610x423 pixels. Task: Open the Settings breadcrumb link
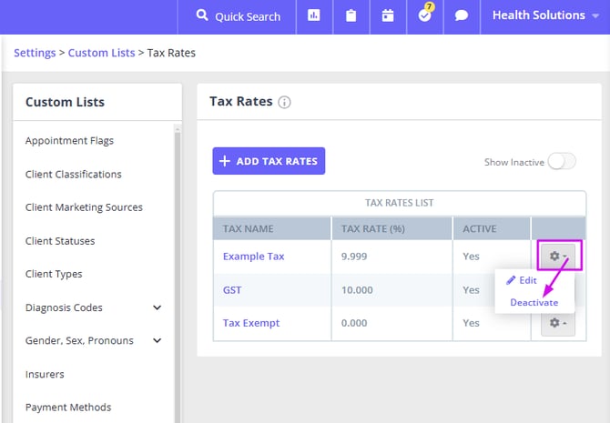(x=36, y=53)
